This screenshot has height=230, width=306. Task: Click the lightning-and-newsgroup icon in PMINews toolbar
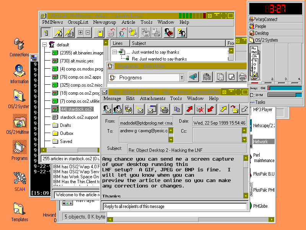point(69,33)
